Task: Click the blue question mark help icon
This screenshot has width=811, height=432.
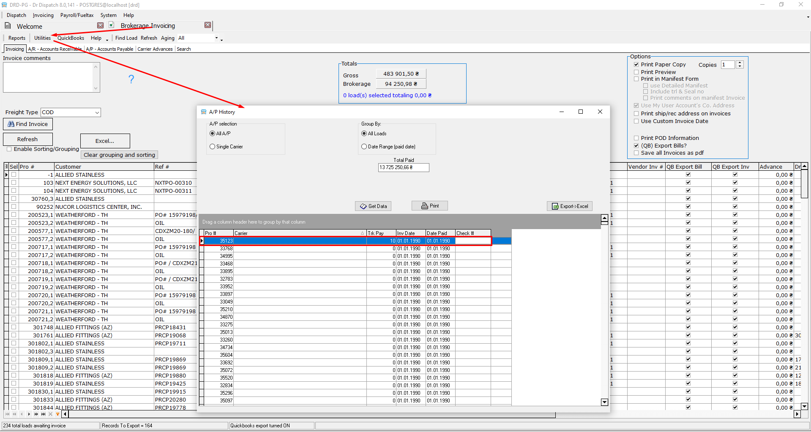Action: click(x=131, y=79)
